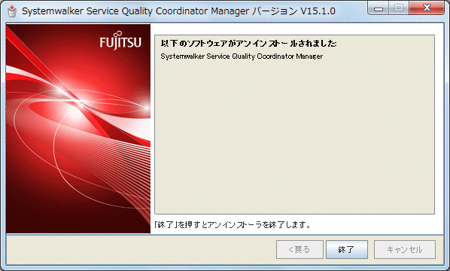Click the バージョン text in title bar
Viewport: 450px width, 271px height.
click(275, 11)
